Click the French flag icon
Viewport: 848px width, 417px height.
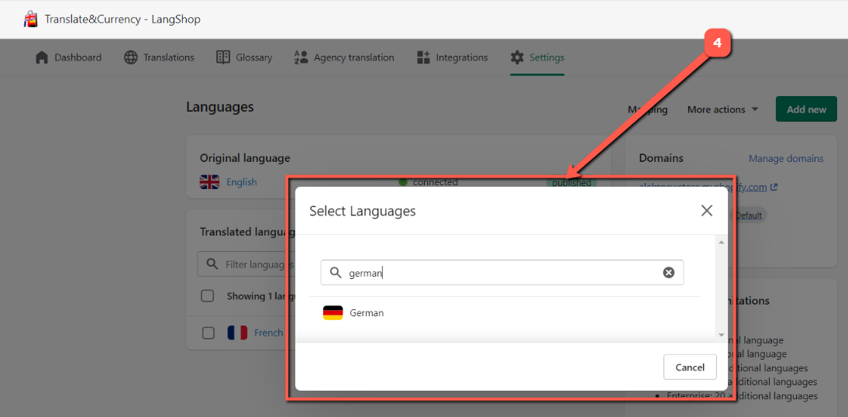pos(237,333)
